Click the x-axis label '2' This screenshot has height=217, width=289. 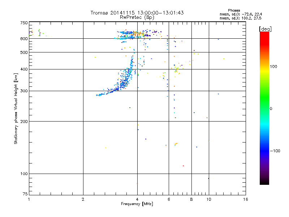coord(83,199)
